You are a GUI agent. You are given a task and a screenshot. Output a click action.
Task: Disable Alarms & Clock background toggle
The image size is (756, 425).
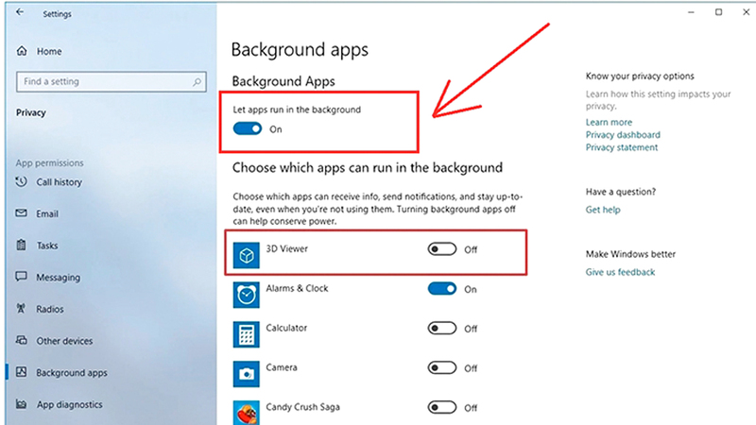442,289
